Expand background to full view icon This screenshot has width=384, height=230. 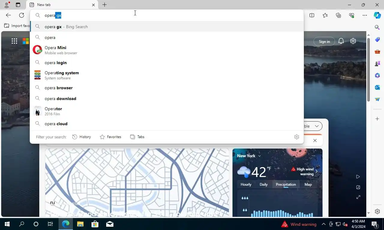tap(358, 197)
